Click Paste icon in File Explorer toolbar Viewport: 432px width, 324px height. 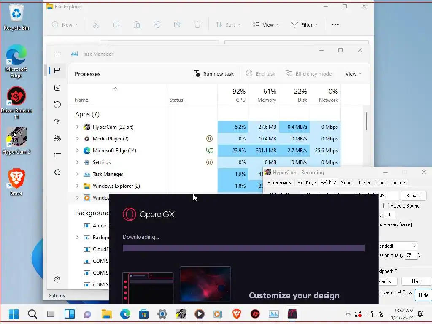[x=137, y=25]
